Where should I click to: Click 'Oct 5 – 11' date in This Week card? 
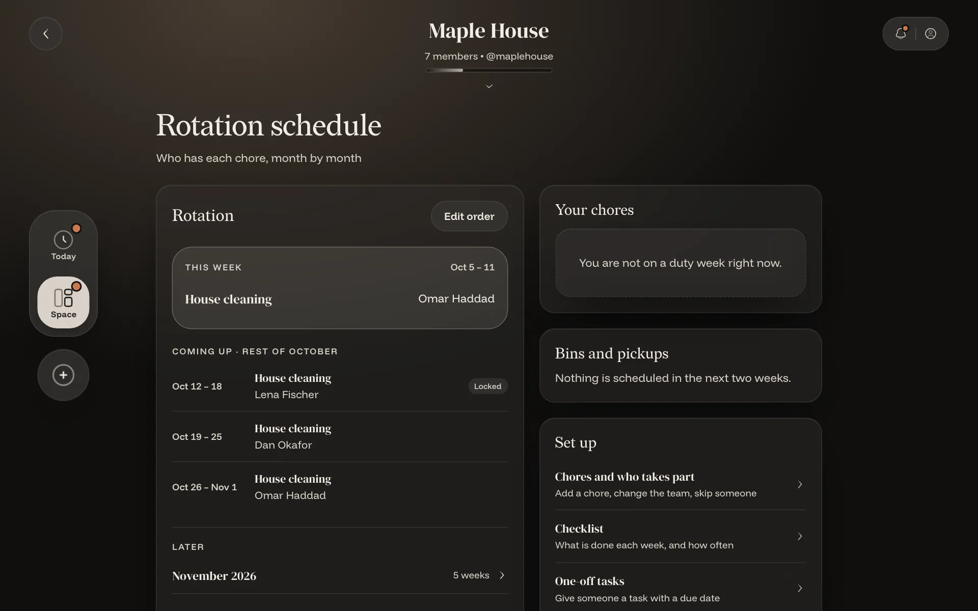[x=472, y=267]
